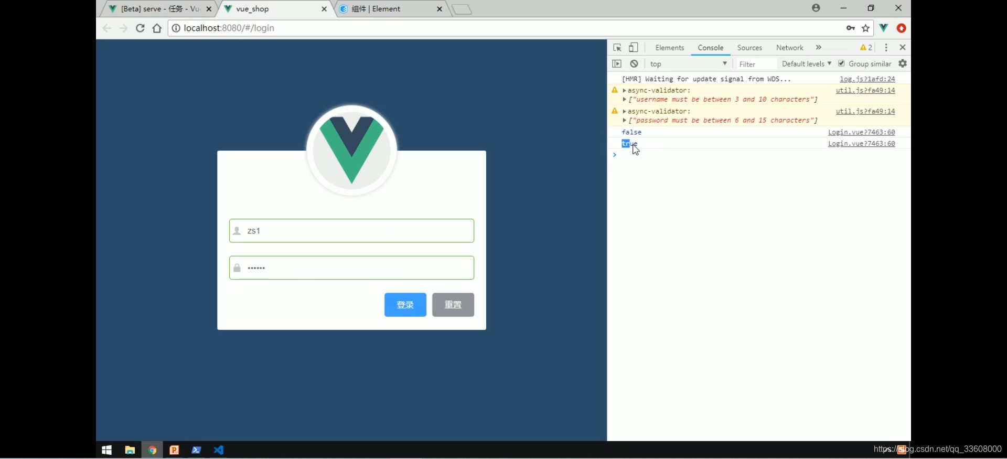Open Login.vue link beside true
Screen dimensions: 1007x459
coord(862,144)
